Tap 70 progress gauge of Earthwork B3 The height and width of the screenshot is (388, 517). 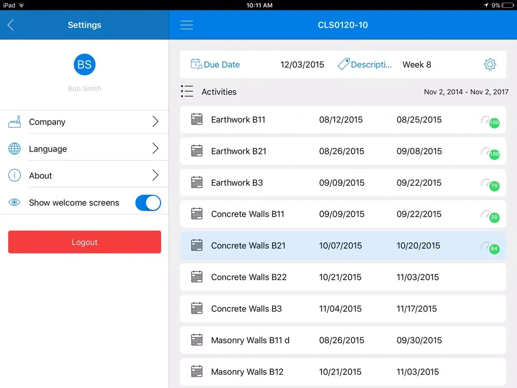coord(490,185)
